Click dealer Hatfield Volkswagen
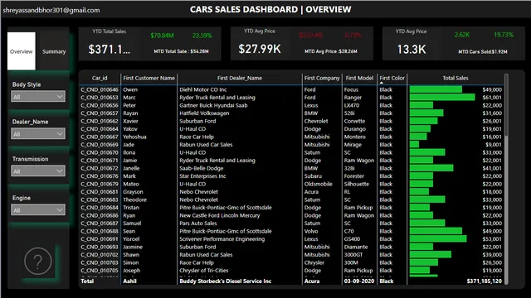Viewport: 531px width, 298px height. 204,113
